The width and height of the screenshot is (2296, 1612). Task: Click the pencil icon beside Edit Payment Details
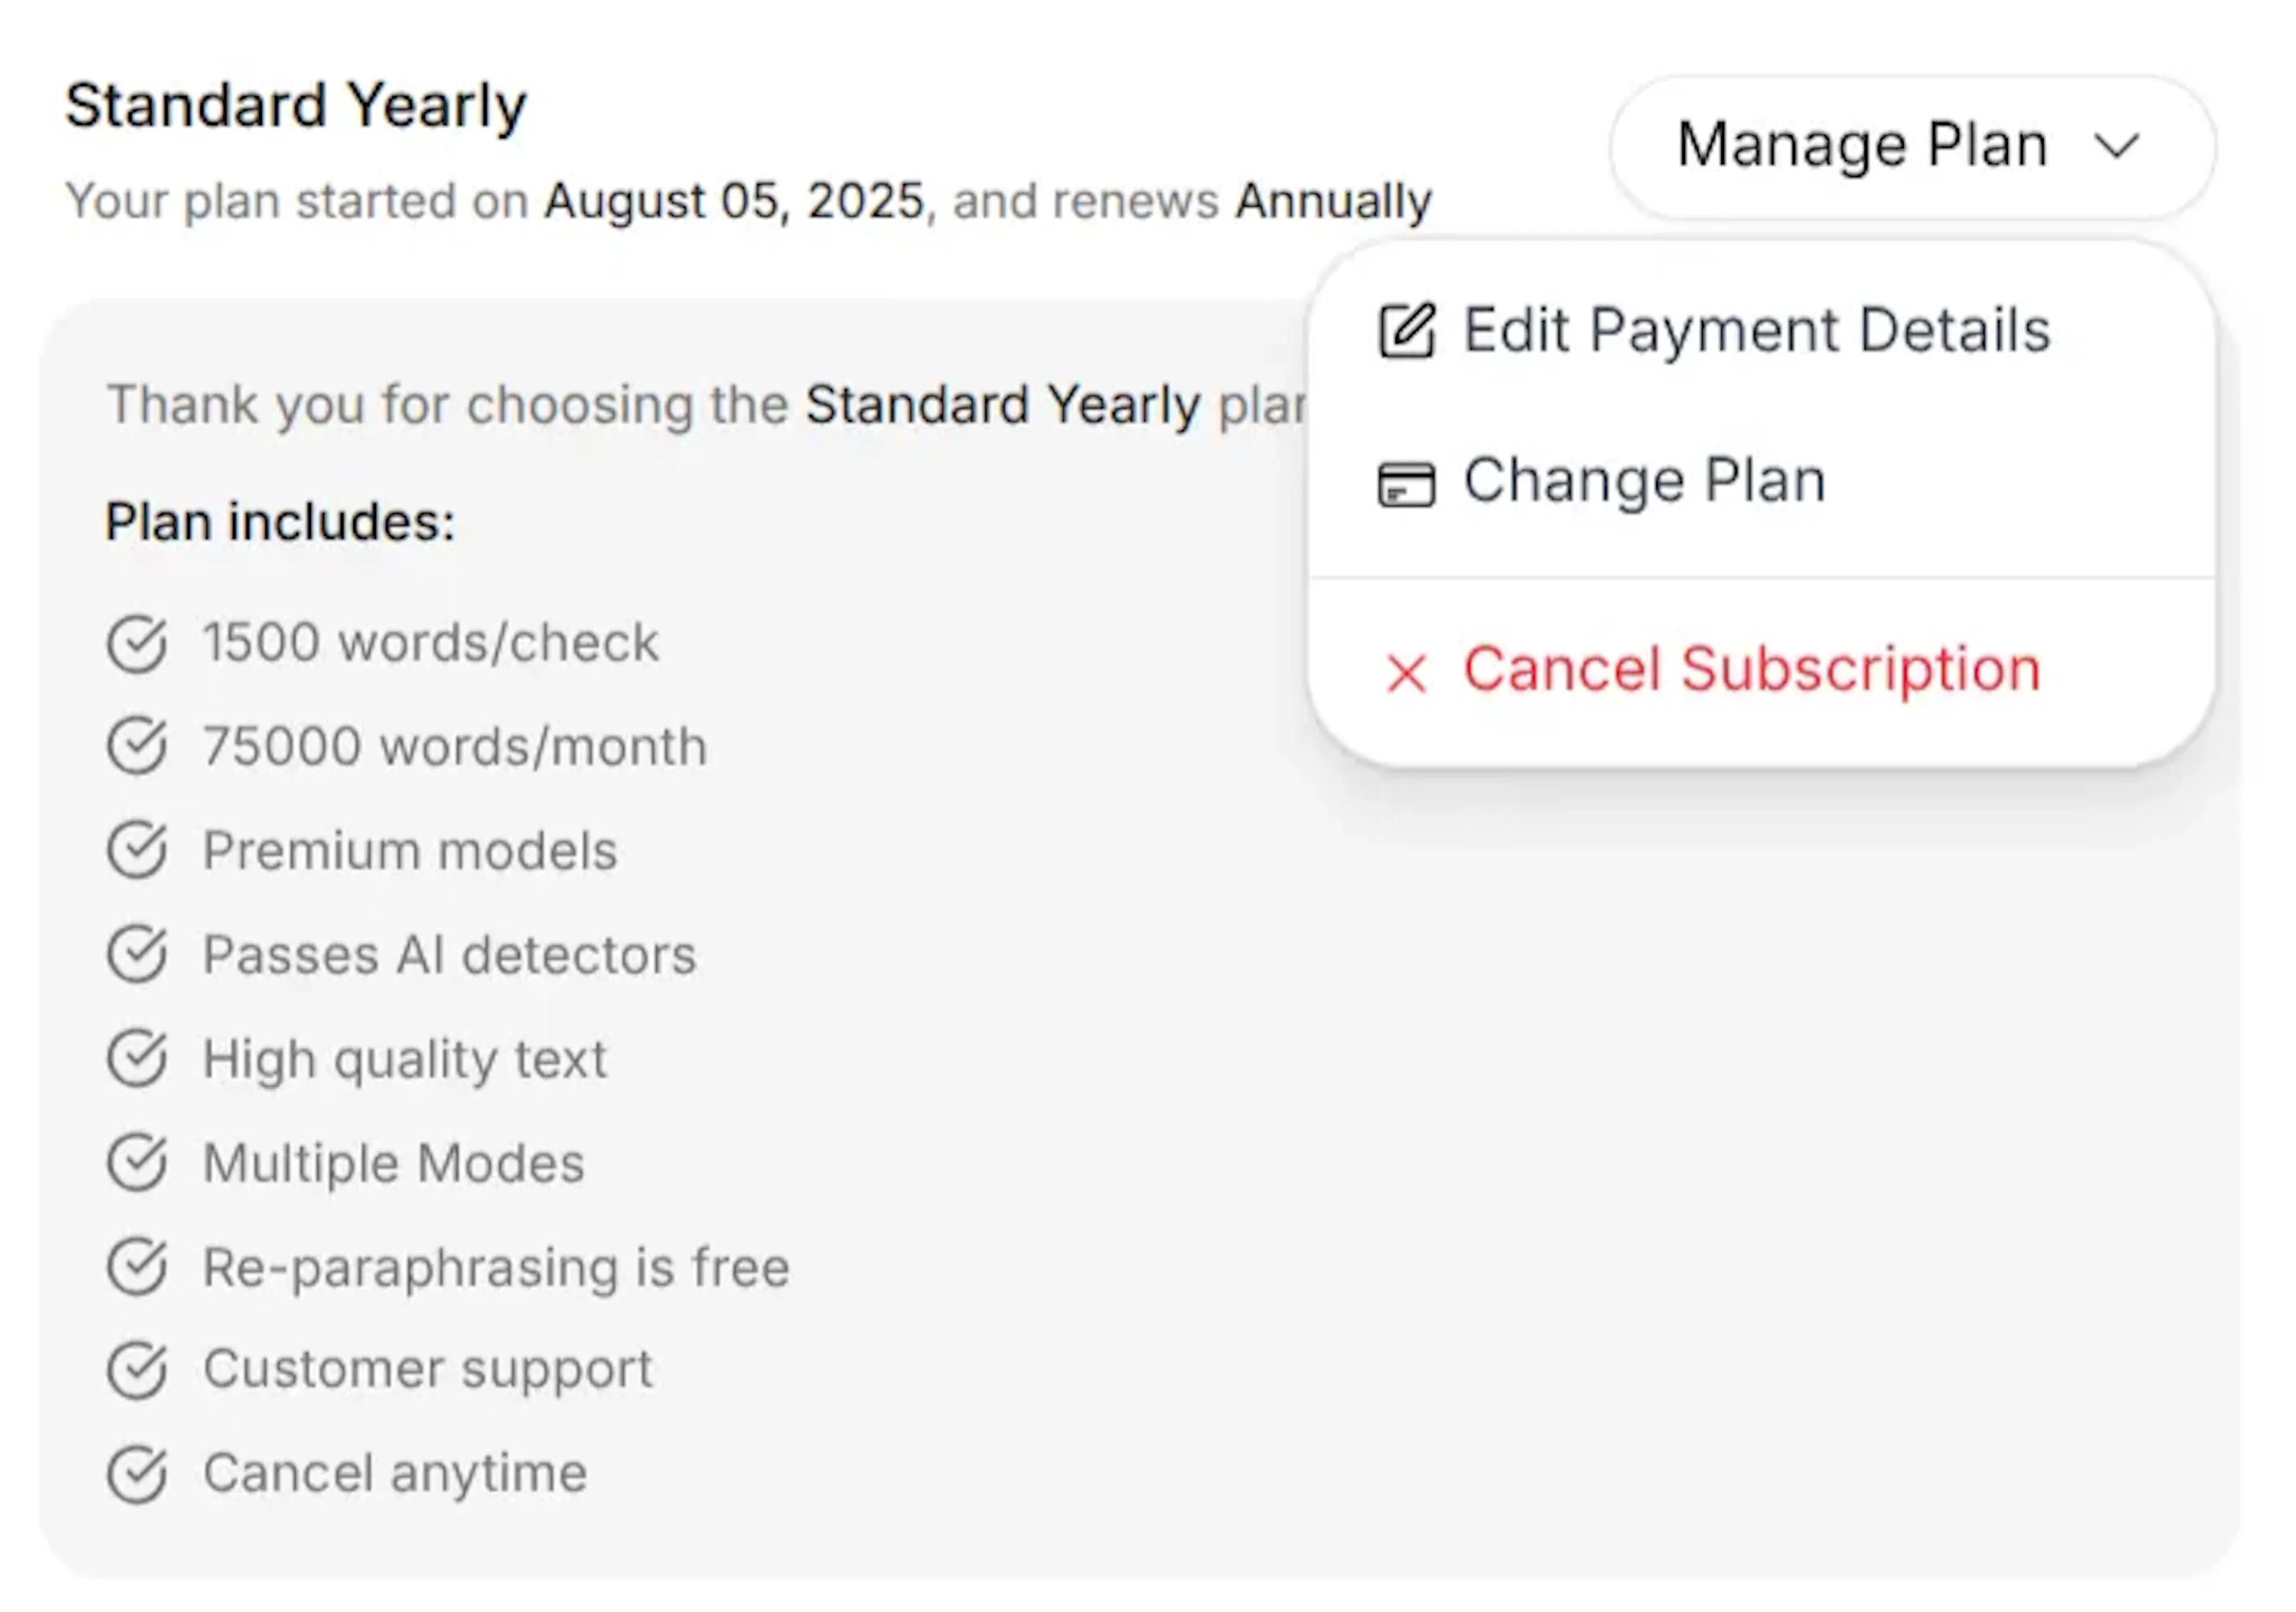1407,330
